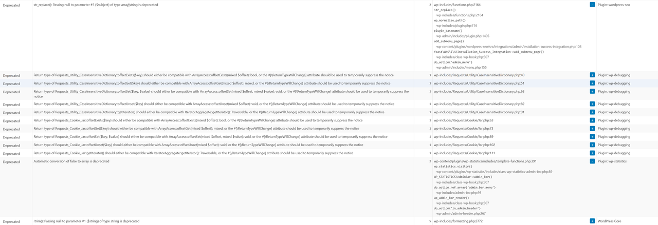Click wp_statistics_visitor() stack function name
Viewport: 658px width, 225px height.
tap(453, 167)
